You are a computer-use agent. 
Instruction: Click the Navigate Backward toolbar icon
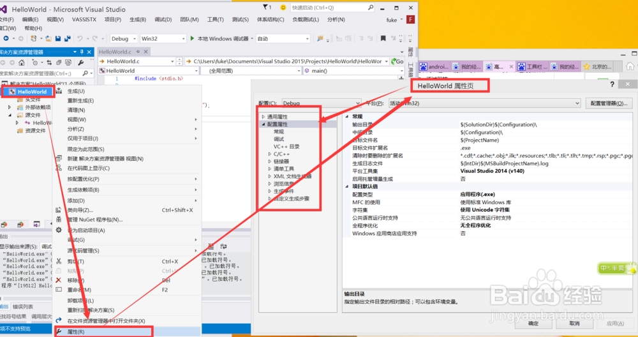(6, 39)
